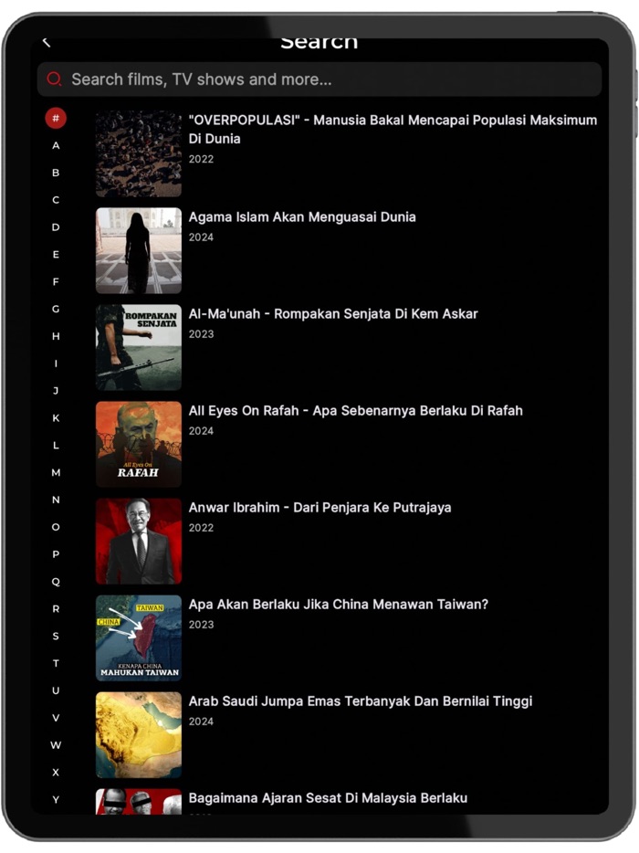
Task: Jump to letter L in index
Action: (56, 445)
